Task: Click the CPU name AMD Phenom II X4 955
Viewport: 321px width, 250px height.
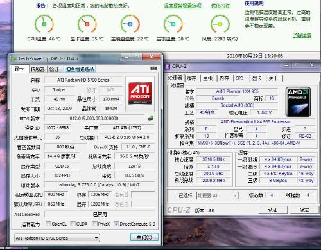Action: (x=238, y=91)
